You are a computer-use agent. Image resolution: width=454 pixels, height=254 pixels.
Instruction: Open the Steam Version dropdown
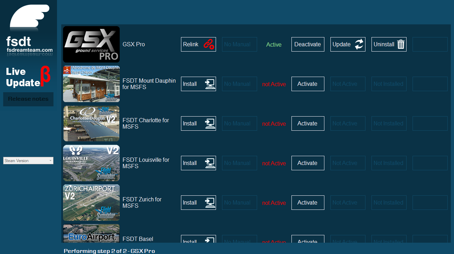pos(28,161)
